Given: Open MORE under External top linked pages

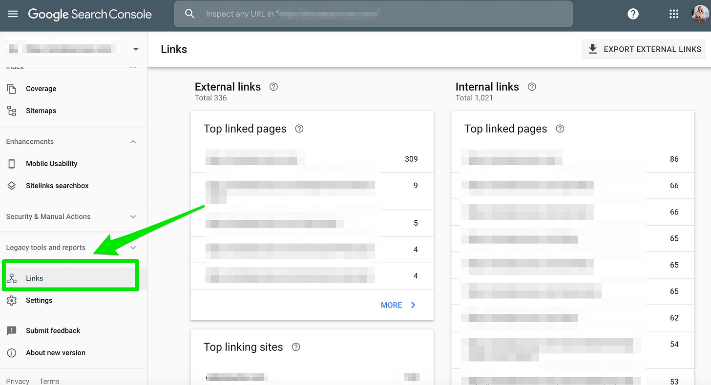Looking at the screenshot, I should click(391, 305).
